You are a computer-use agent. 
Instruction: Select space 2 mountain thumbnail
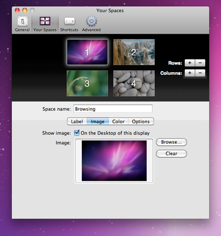click(x=134, y=52)
